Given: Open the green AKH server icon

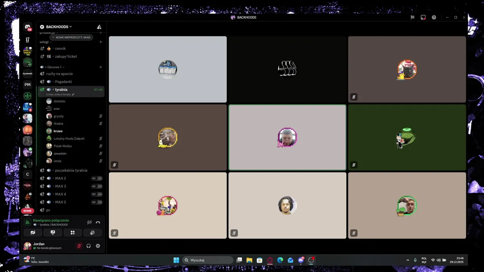Looking at the screenshot, I should click(28, 96).
